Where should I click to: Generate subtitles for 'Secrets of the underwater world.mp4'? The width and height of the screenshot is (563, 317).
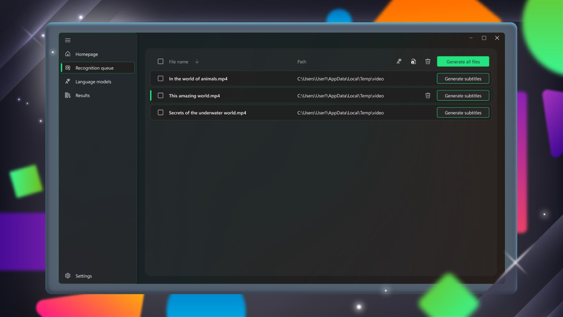[463, 112]
